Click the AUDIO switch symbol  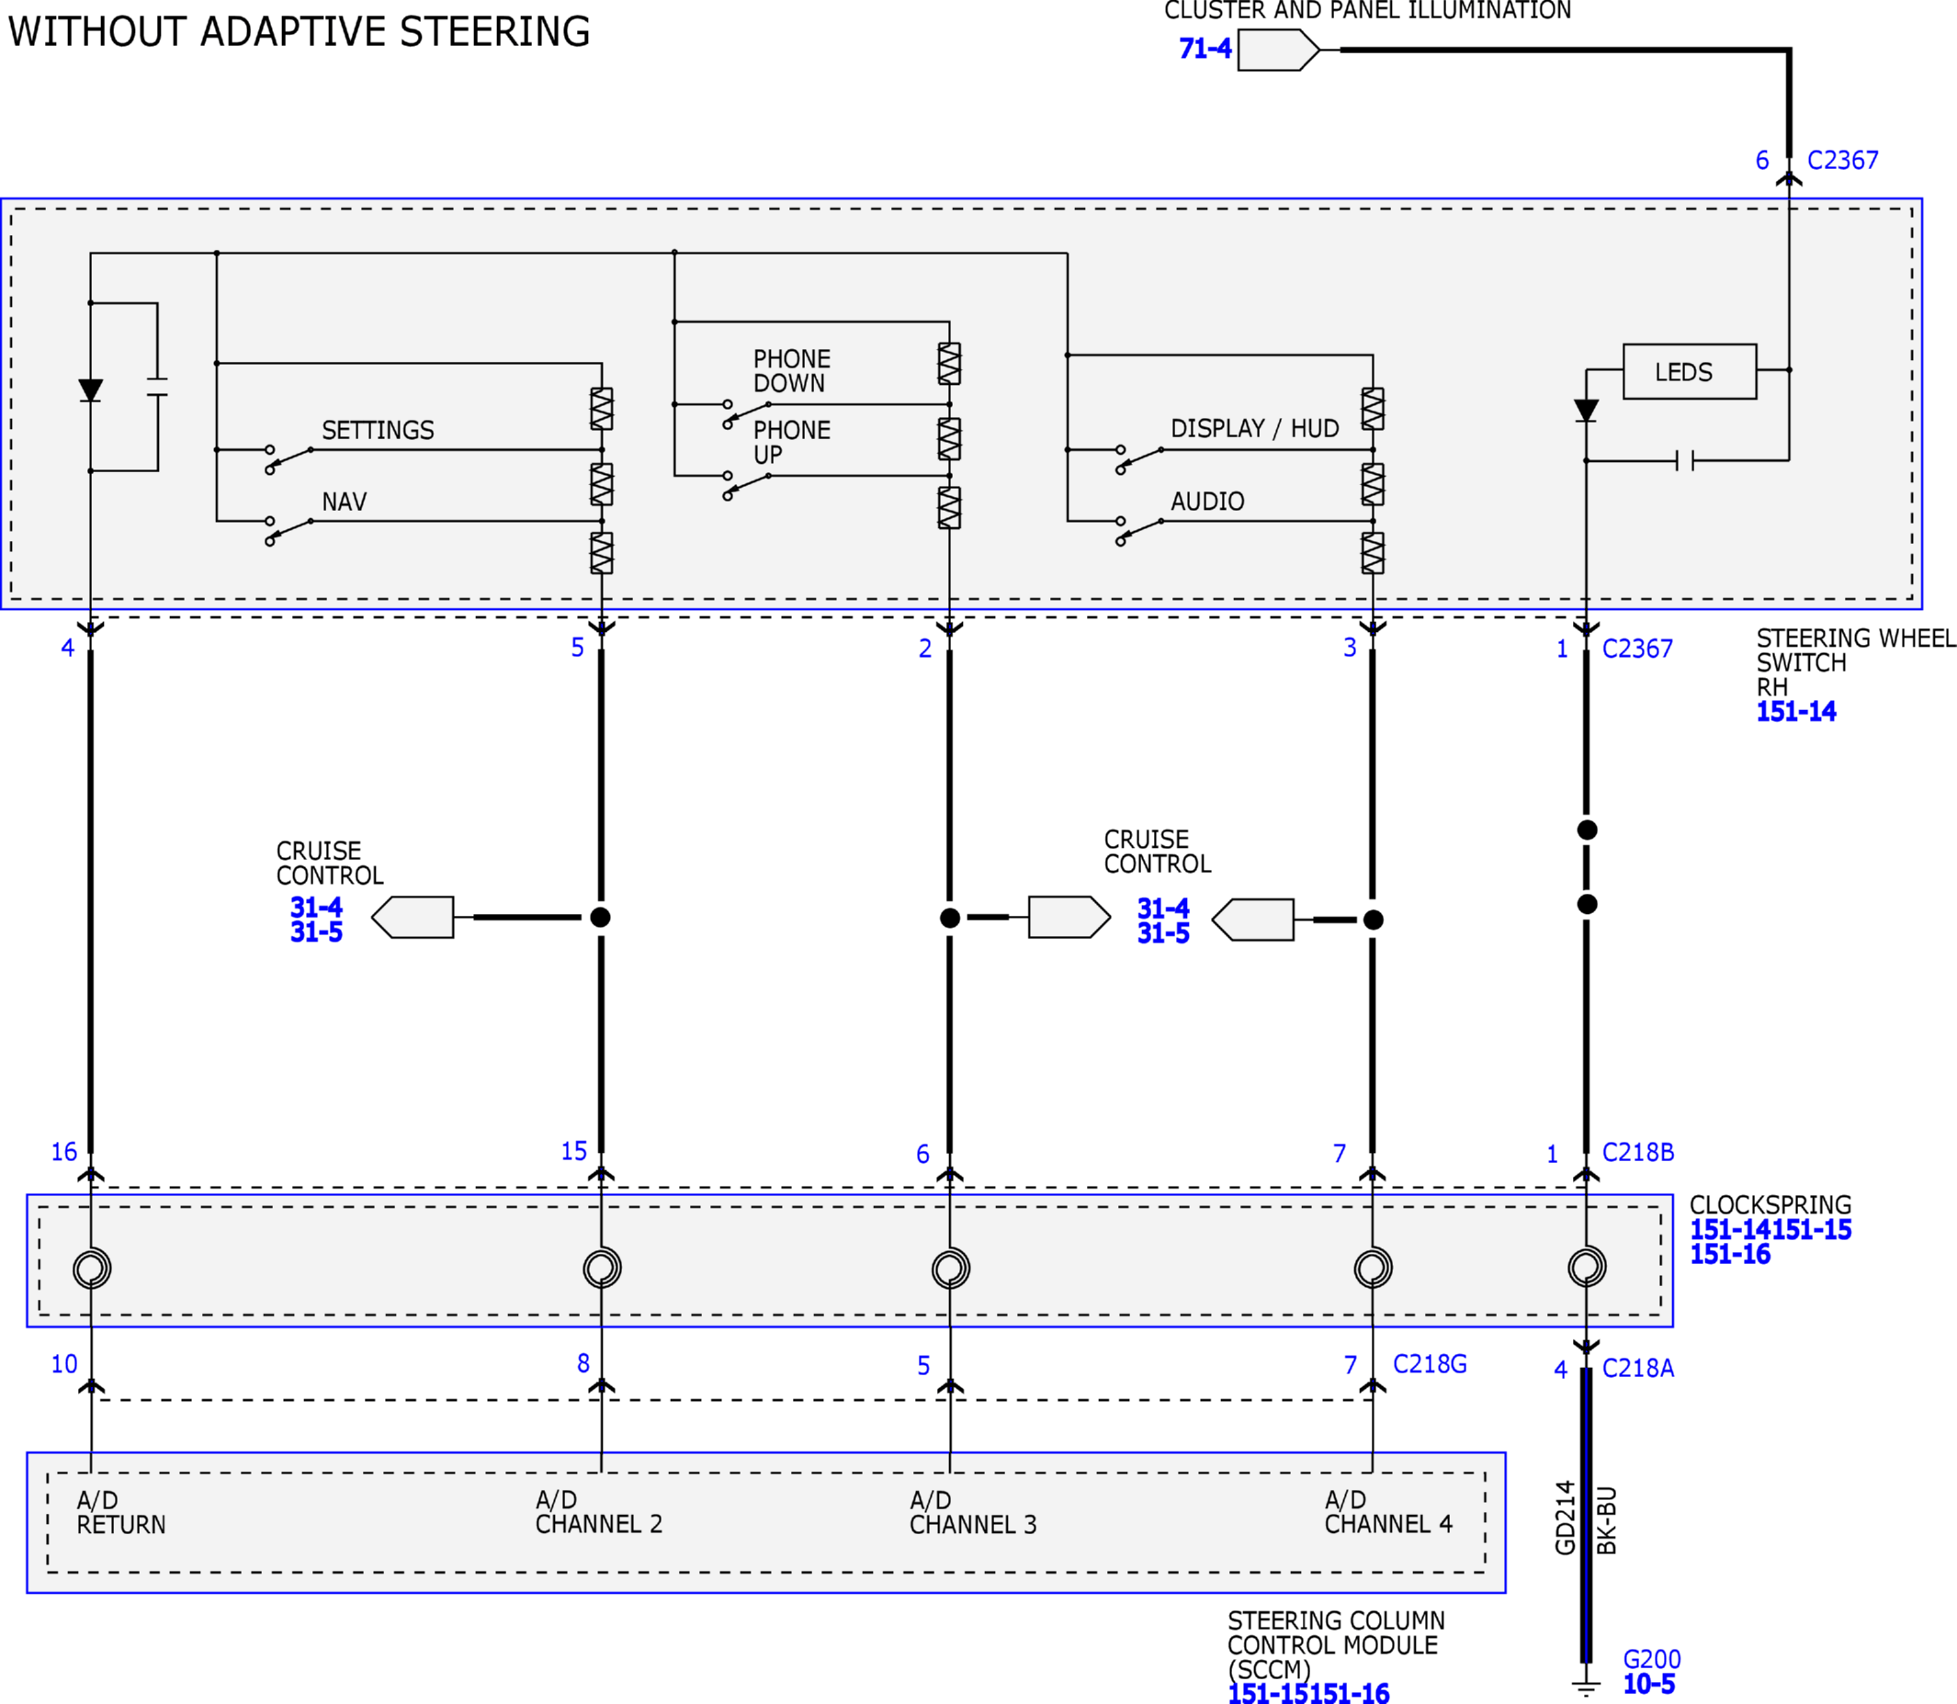(x=1140, y=531)
